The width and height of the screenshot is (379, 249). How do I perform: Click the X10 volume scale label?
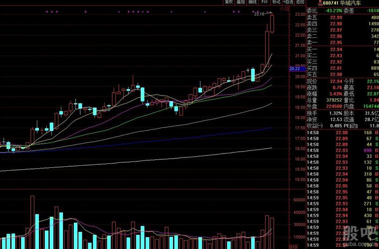[293, 247]
